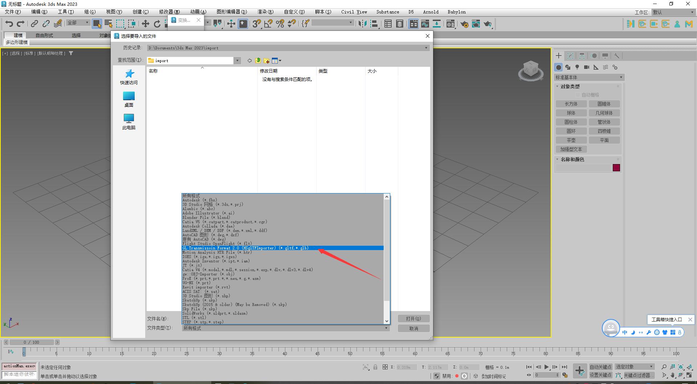Open the Arnold menu

[x=431, y=12]
